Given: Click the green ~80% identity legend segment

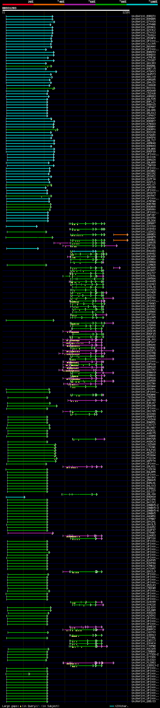Looking at the screenshot, I should [111, 5].
